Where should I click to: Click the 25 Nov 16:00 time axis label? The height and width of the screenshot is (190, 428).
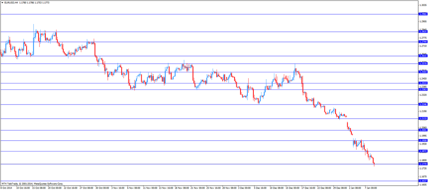coord(214,188)
